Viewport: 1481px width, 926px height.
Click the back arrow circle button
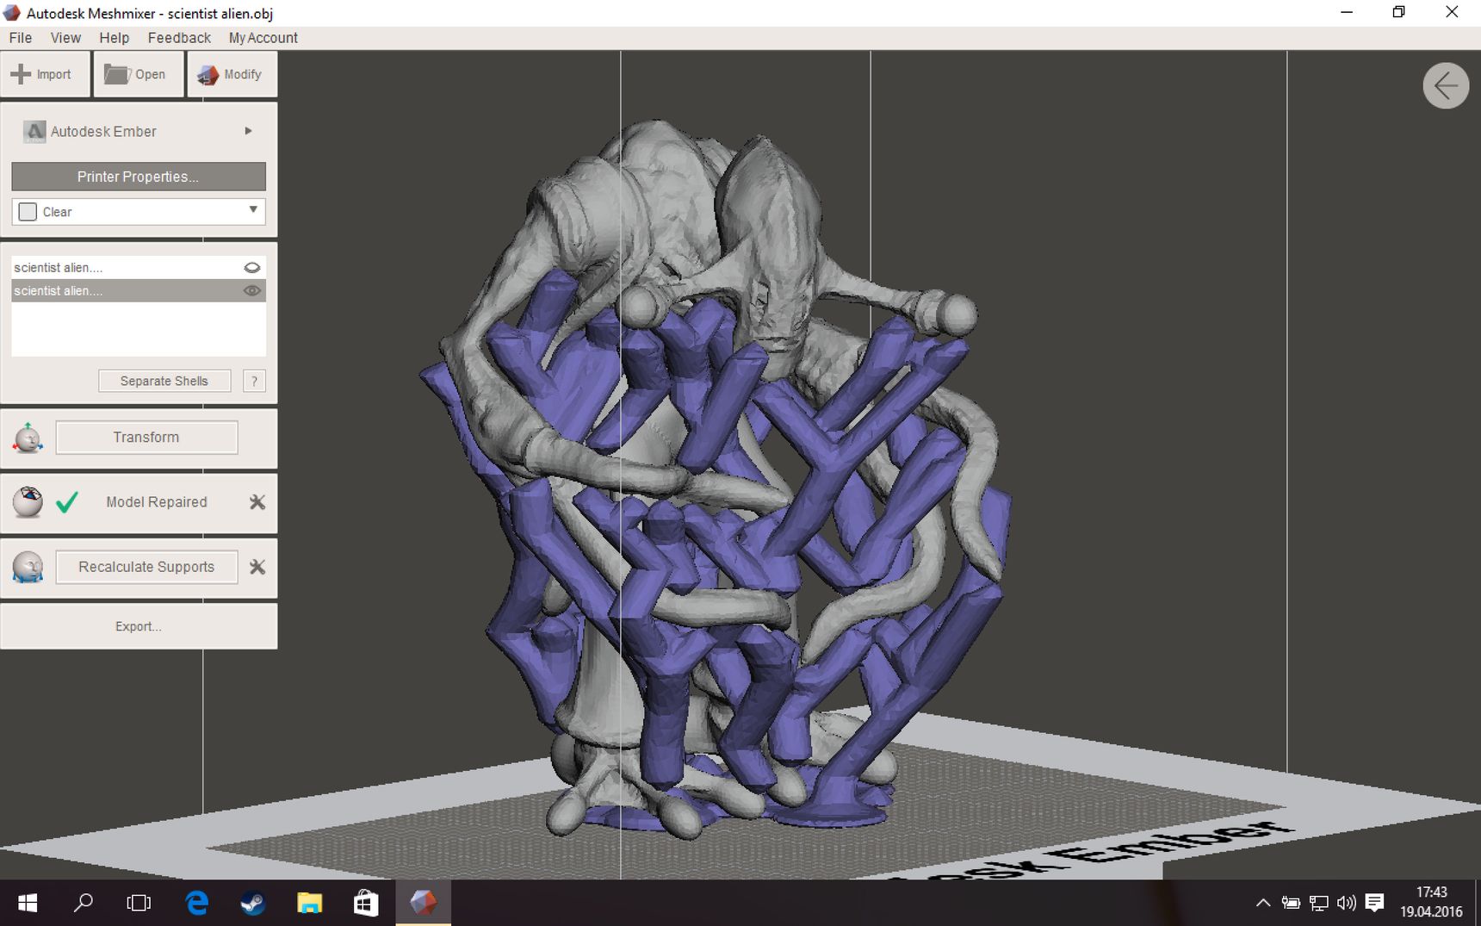(1446, 85)
